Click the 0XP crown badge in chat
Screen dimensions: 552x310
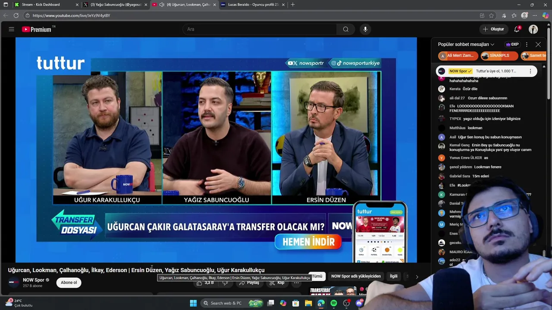point(512,44)
